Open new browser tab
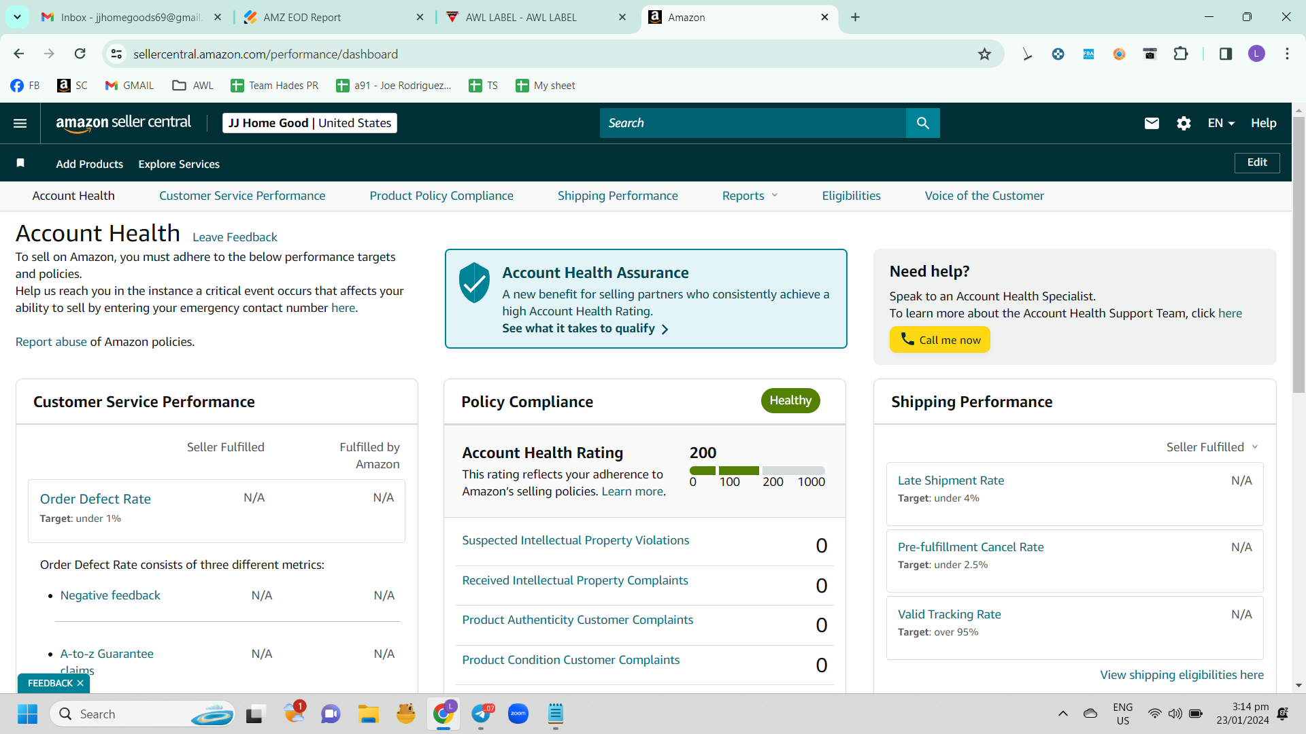Screen dimensions: 1306x734 tap(855, 17)
